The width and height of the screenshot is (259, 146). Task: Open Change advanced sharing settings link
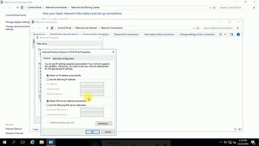pos(17,28)
